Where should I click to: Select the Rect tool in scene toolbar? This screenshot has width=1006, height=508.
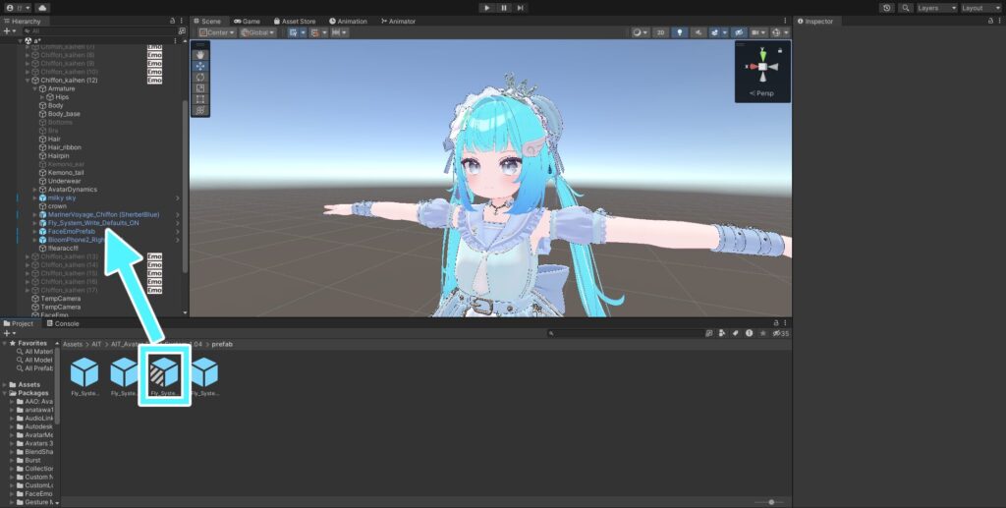click(200, 99)
